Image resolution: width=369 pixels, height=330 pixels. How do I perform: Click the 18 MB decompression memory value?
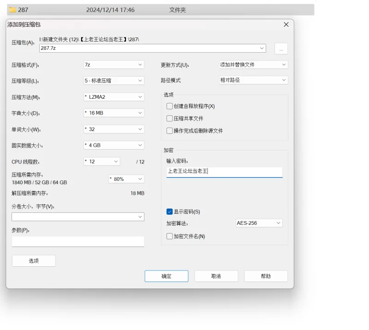click(137, 193)
